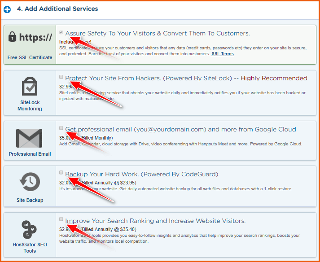Click the 'Professional Email' label

pyautogui.click(x=30, y=154)
